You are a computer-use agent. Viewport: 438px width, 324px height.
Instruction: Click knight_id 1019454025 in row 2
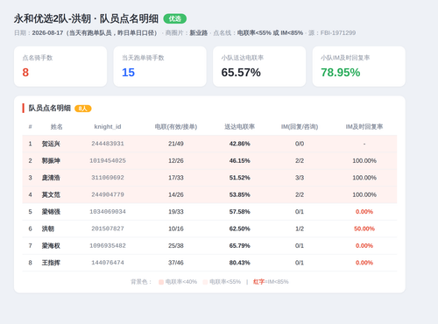pyautogui.click(x=108, y=161)
